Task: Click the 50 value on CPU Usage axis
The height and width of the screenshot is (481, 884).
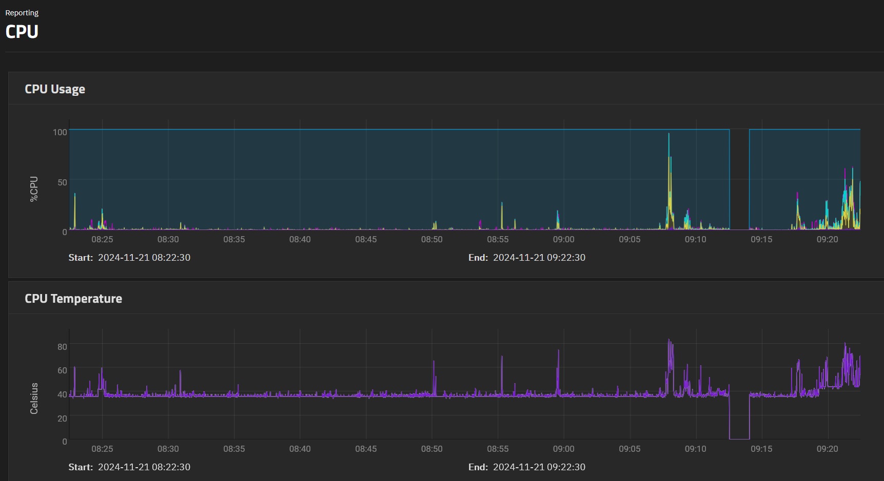Action: pyautogui.click(x=62, y=182)
